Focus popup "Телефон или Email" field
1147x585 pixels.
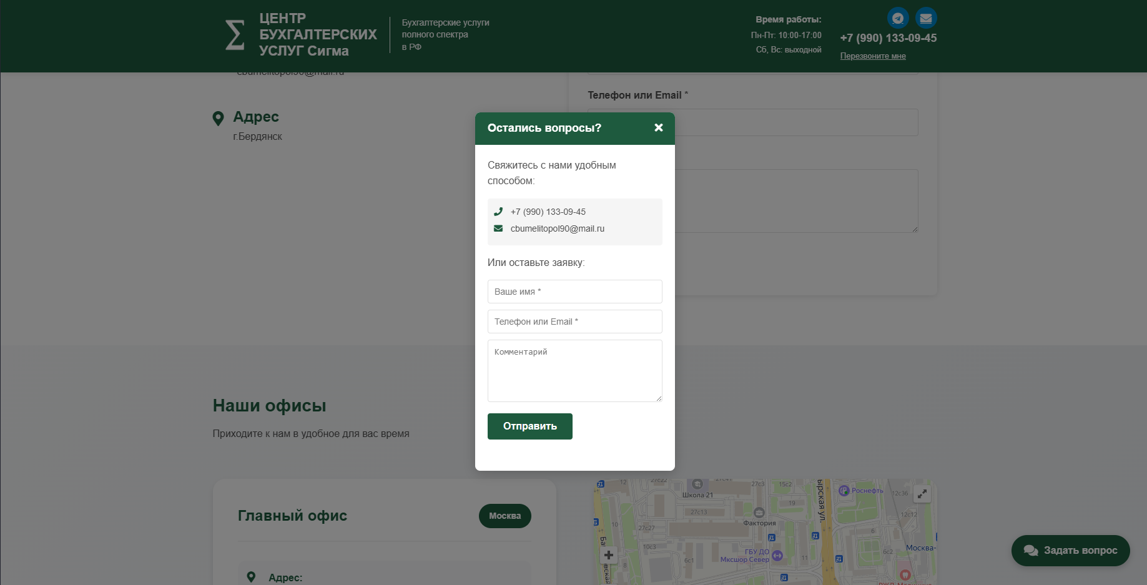pyautogui.click(x=575, y=322)
